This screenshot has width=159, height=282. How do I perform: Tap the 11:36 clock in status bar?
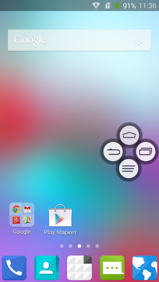pos(148,6)
